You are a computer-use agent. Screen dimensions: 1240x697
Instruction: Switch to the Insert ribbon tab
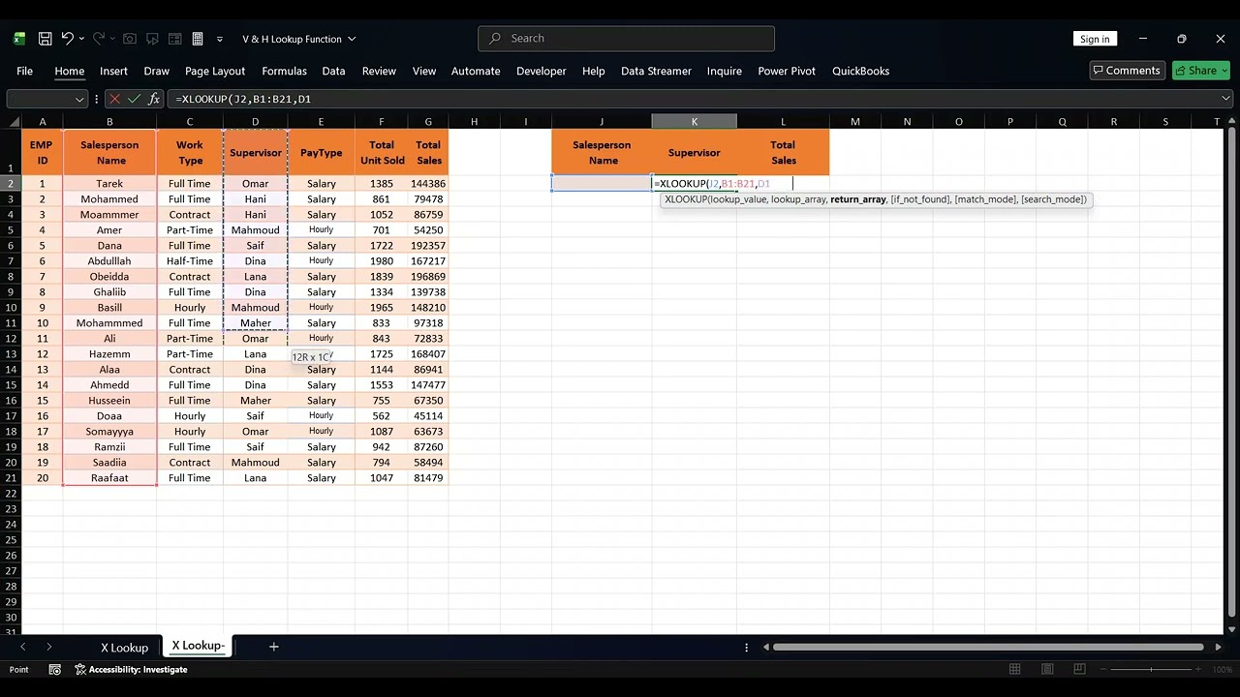(113, 71)
